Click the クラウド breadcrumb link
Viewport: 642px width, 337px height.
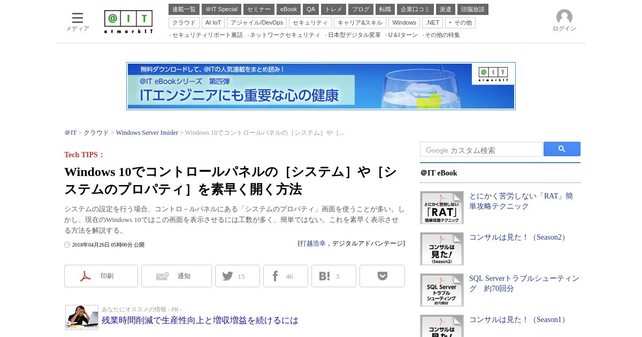click(96, 133)
